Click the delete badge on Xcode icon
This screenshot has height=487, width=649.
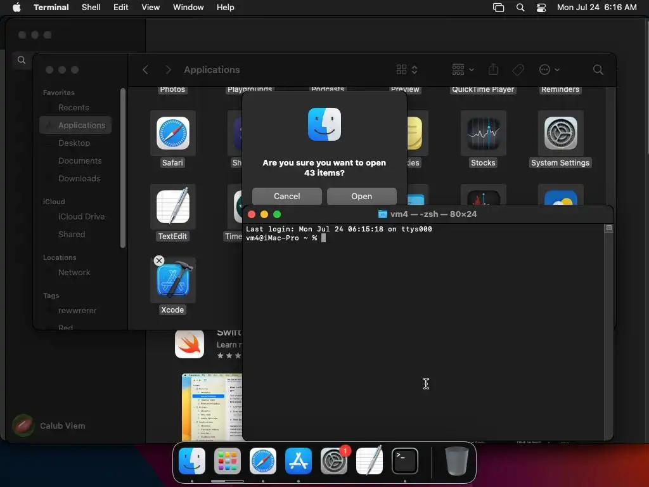click(159, 261)
